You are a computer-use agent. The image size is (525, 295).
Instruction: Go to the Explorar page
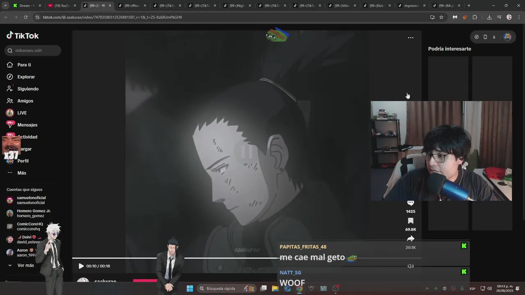(x=26, y=77)
